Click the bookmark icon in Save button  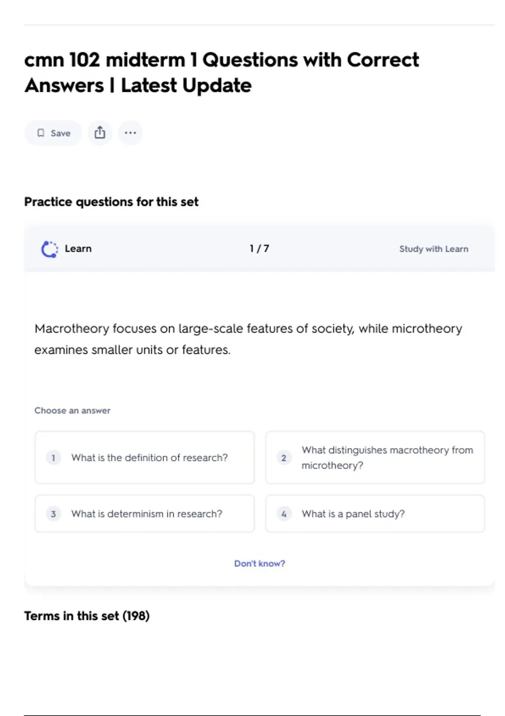pos(41,133)
